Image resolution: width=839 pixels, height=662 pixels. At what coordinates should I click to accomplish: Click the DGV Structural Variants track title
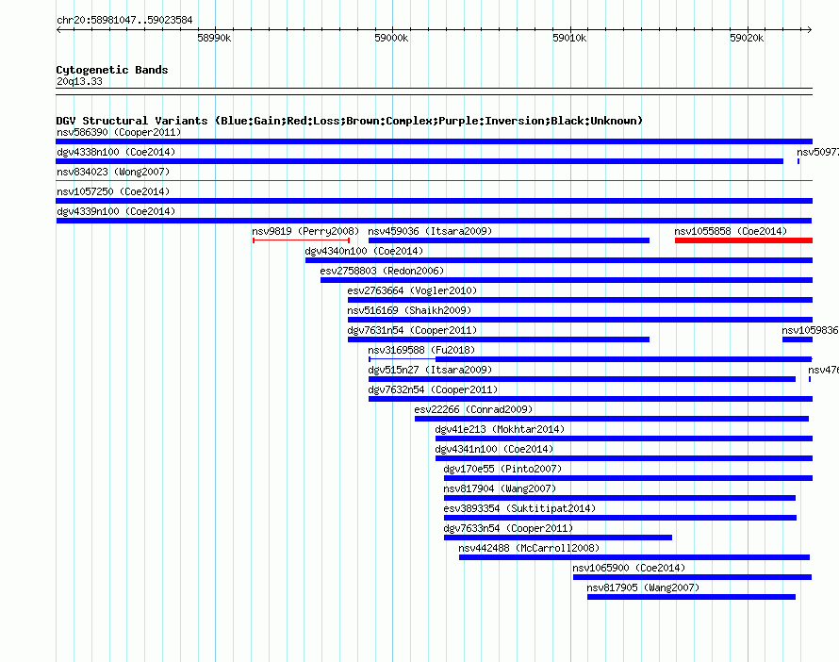(350, 121)
